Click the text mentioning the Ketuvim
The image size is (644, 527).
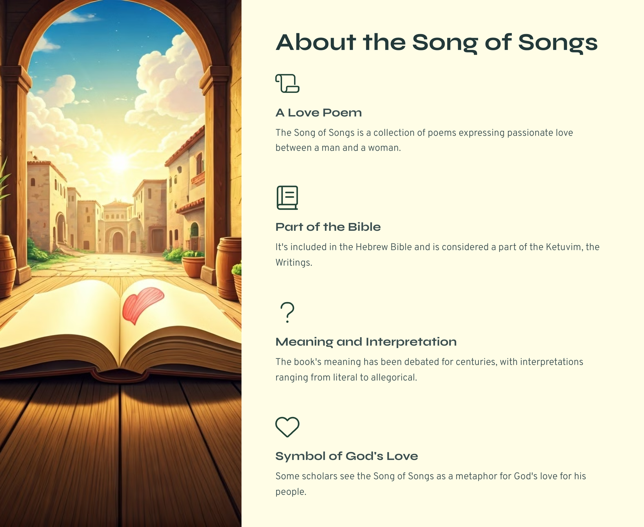[437, 255]
